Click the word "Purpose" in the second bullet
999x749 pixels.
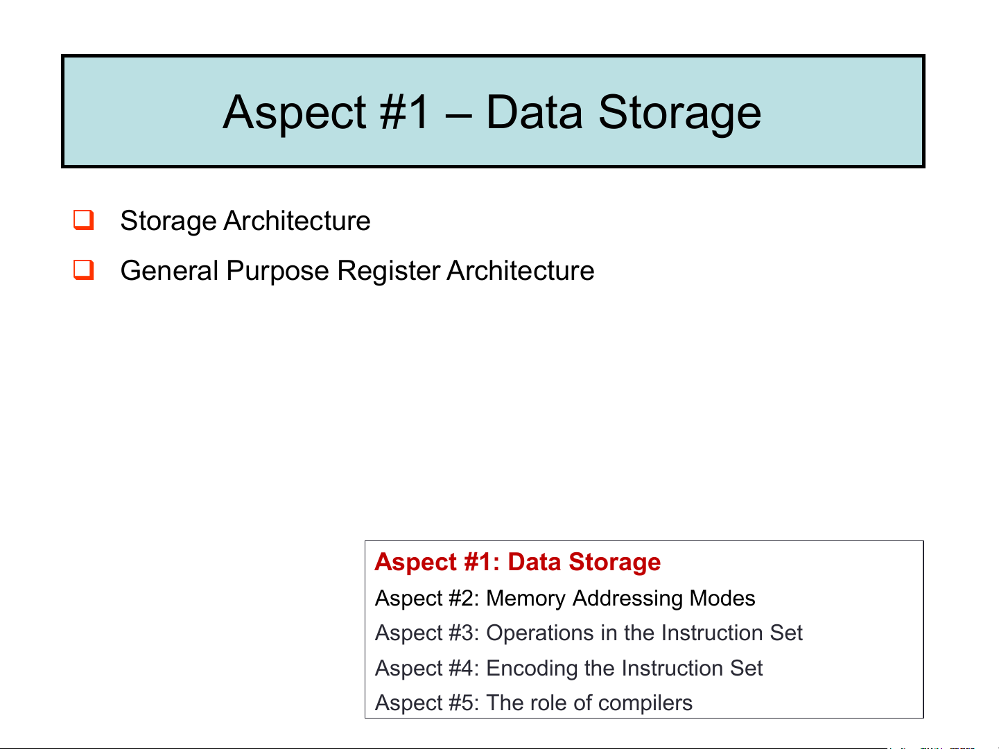tap(277, 270)
